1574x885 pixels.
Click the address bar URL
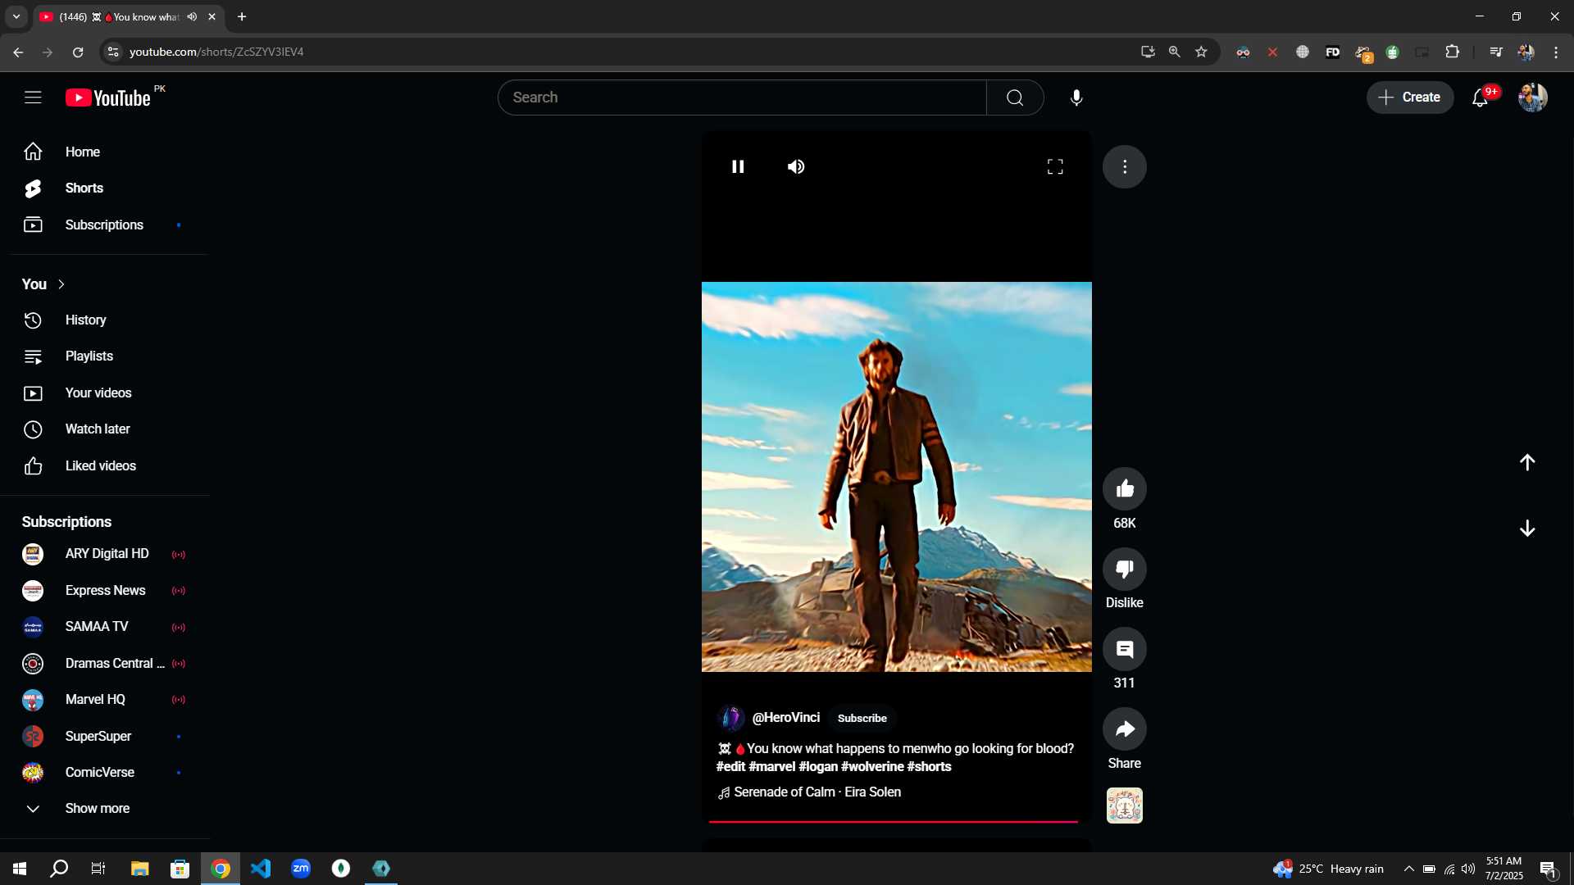(216, 52)
